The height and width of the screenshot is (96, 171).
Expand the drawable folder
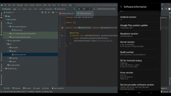click(x=8, y=47)
